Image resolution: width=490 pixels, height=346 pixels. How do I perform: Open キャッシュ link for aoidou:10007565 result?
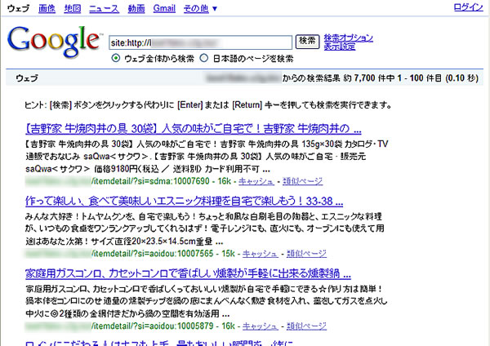point(260,254)
